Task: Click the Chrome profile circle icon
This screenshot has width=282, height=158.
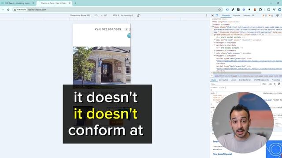Action: 280,10
